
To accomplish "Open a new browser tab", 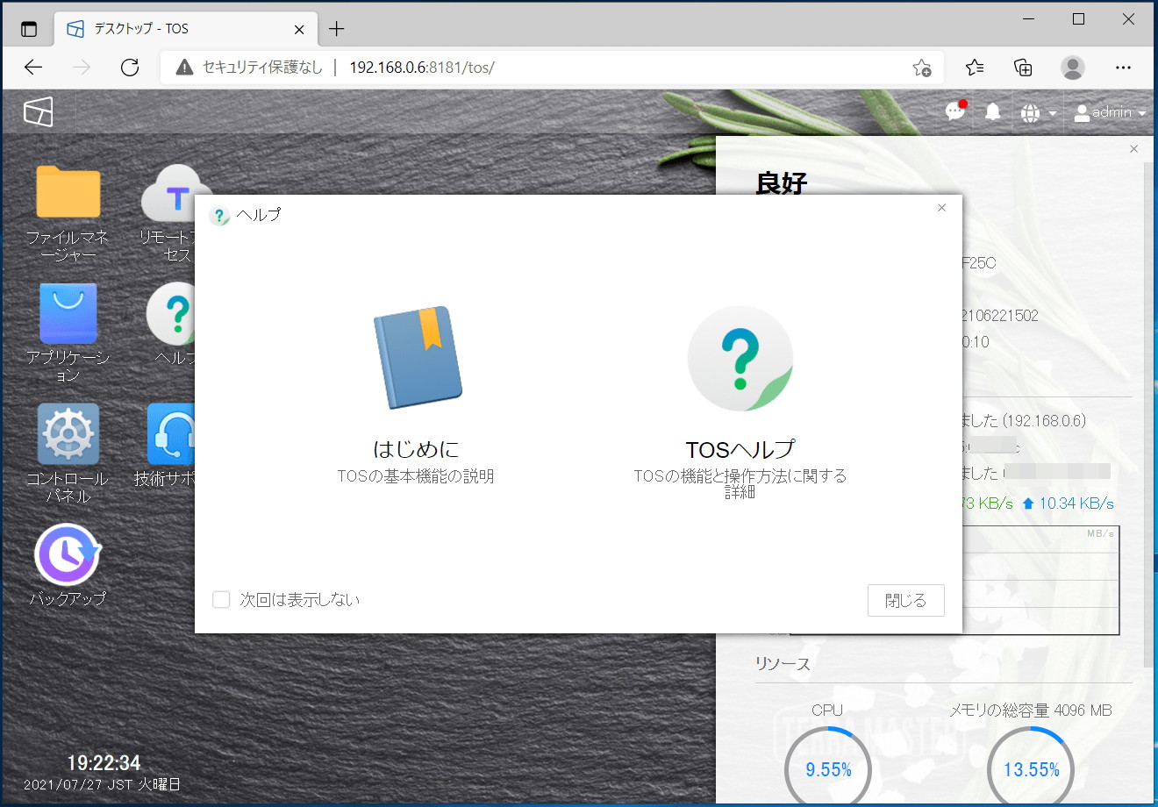I will [337, 29].
